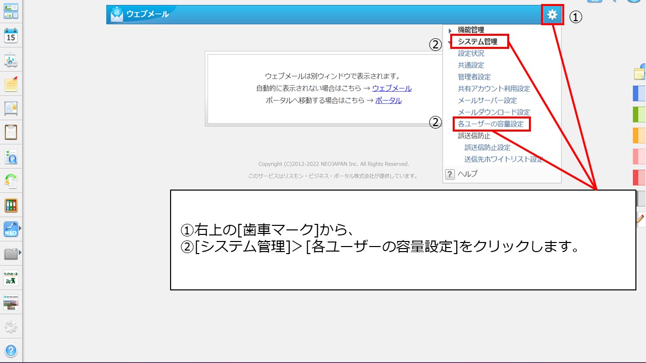Open 共有アカウント利用設定 menu entry

click(x=494, y=89)
